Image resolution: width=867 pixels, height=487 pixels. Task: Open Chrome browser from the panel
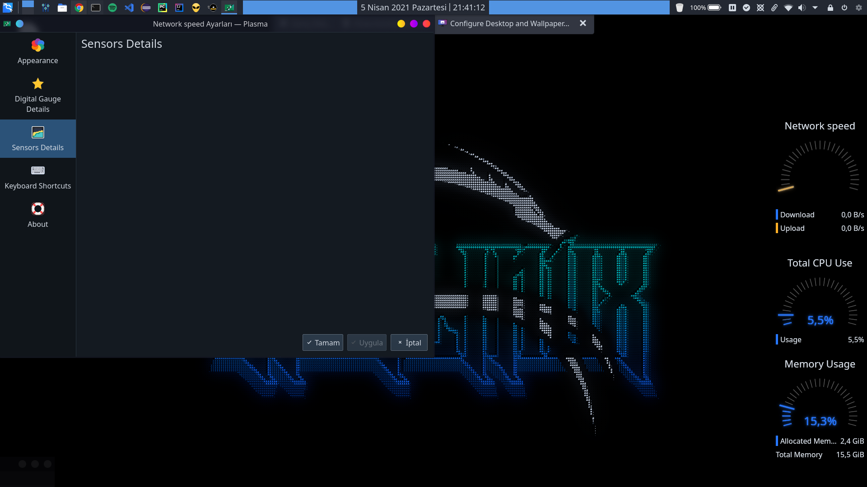pos(79,8)
